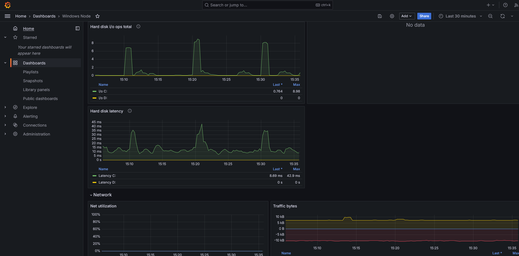Click the Grafana logo icon
The height and width of the screenshot is (256, 519).
(x=8, y=5)
